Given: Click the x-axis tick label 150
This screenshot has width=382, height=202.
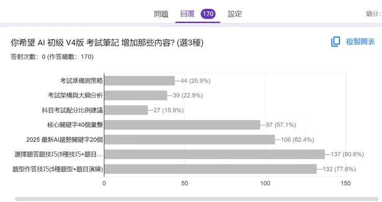Looking at the screenshot, I should 346,183.
